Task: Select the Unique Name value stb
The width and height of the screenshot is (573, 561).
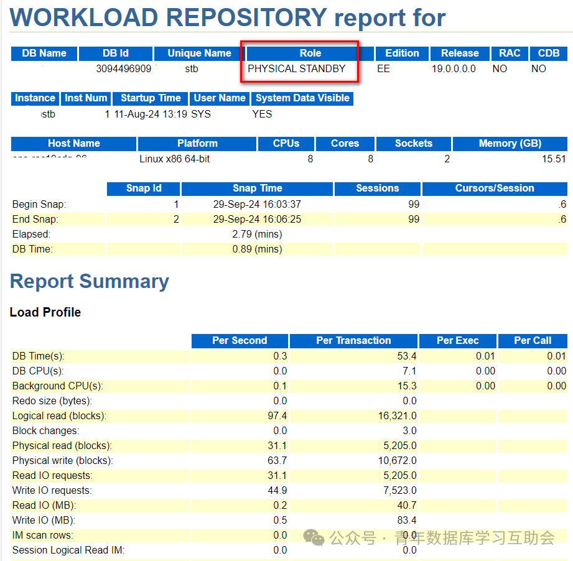Action: 192,68
